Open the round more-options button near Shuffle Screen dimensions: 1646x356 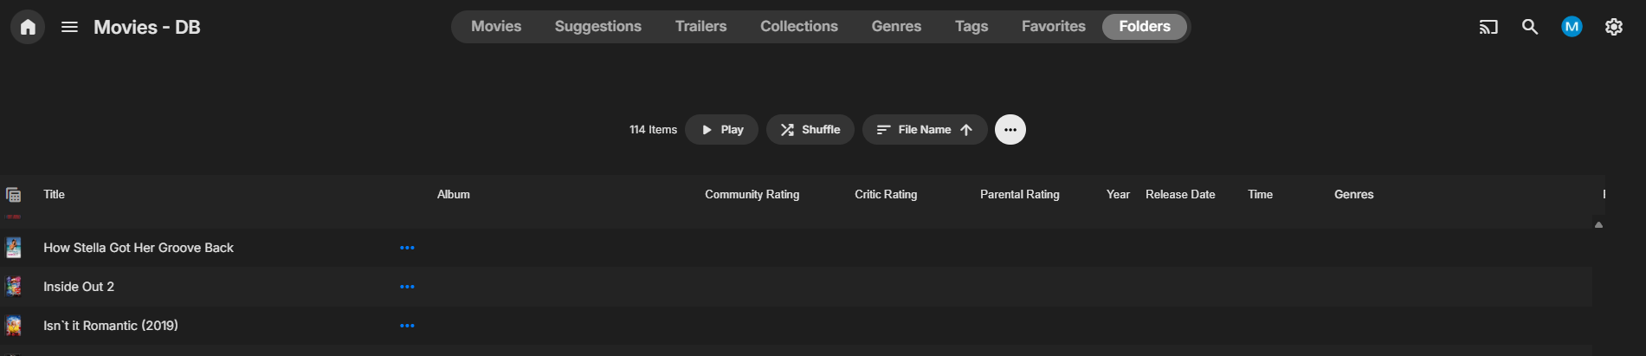click(1010, 130)
